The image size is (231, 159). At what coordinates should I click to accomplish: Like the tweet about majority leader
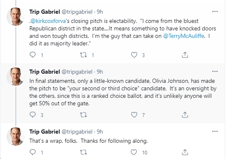pos(134,55)
